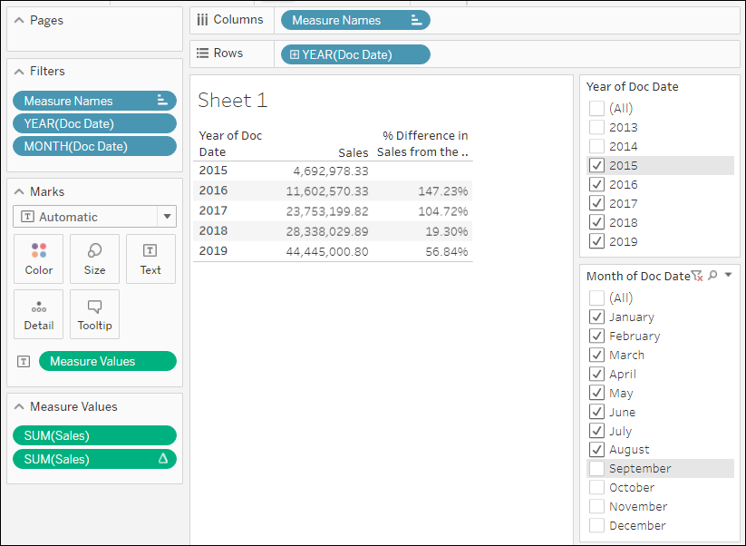Collapse the Filters card section
Viewport: 746px width, 546px height.
click(x=19, y=71)
